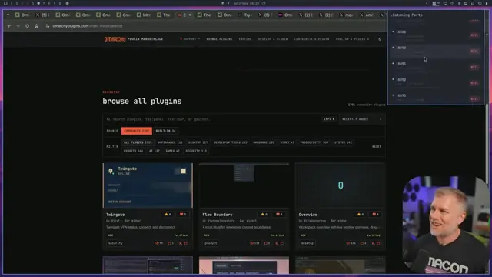Click the site info icon beside the URL
The image size is (492, 277).
[48, 26]
